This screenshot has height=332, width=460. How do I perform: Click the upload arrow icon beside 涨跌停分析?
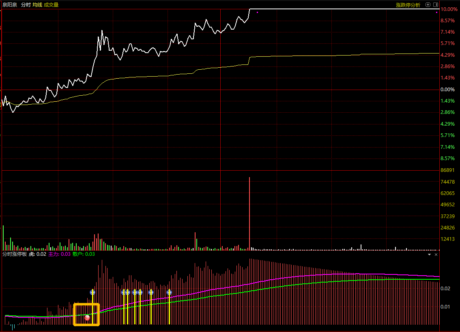(x=428, y=5)
